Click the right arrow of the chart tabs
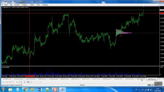Screen dimensions: 164x92 pos(163,79)
